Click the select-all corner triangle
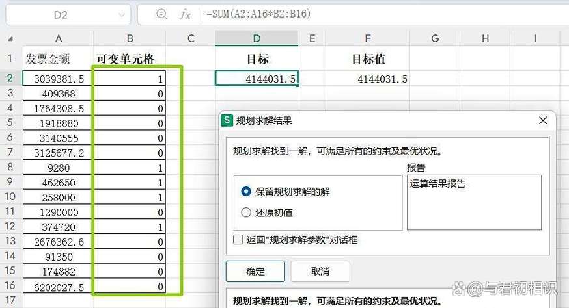Screen dimensions: 569x308 pos(10,38)
